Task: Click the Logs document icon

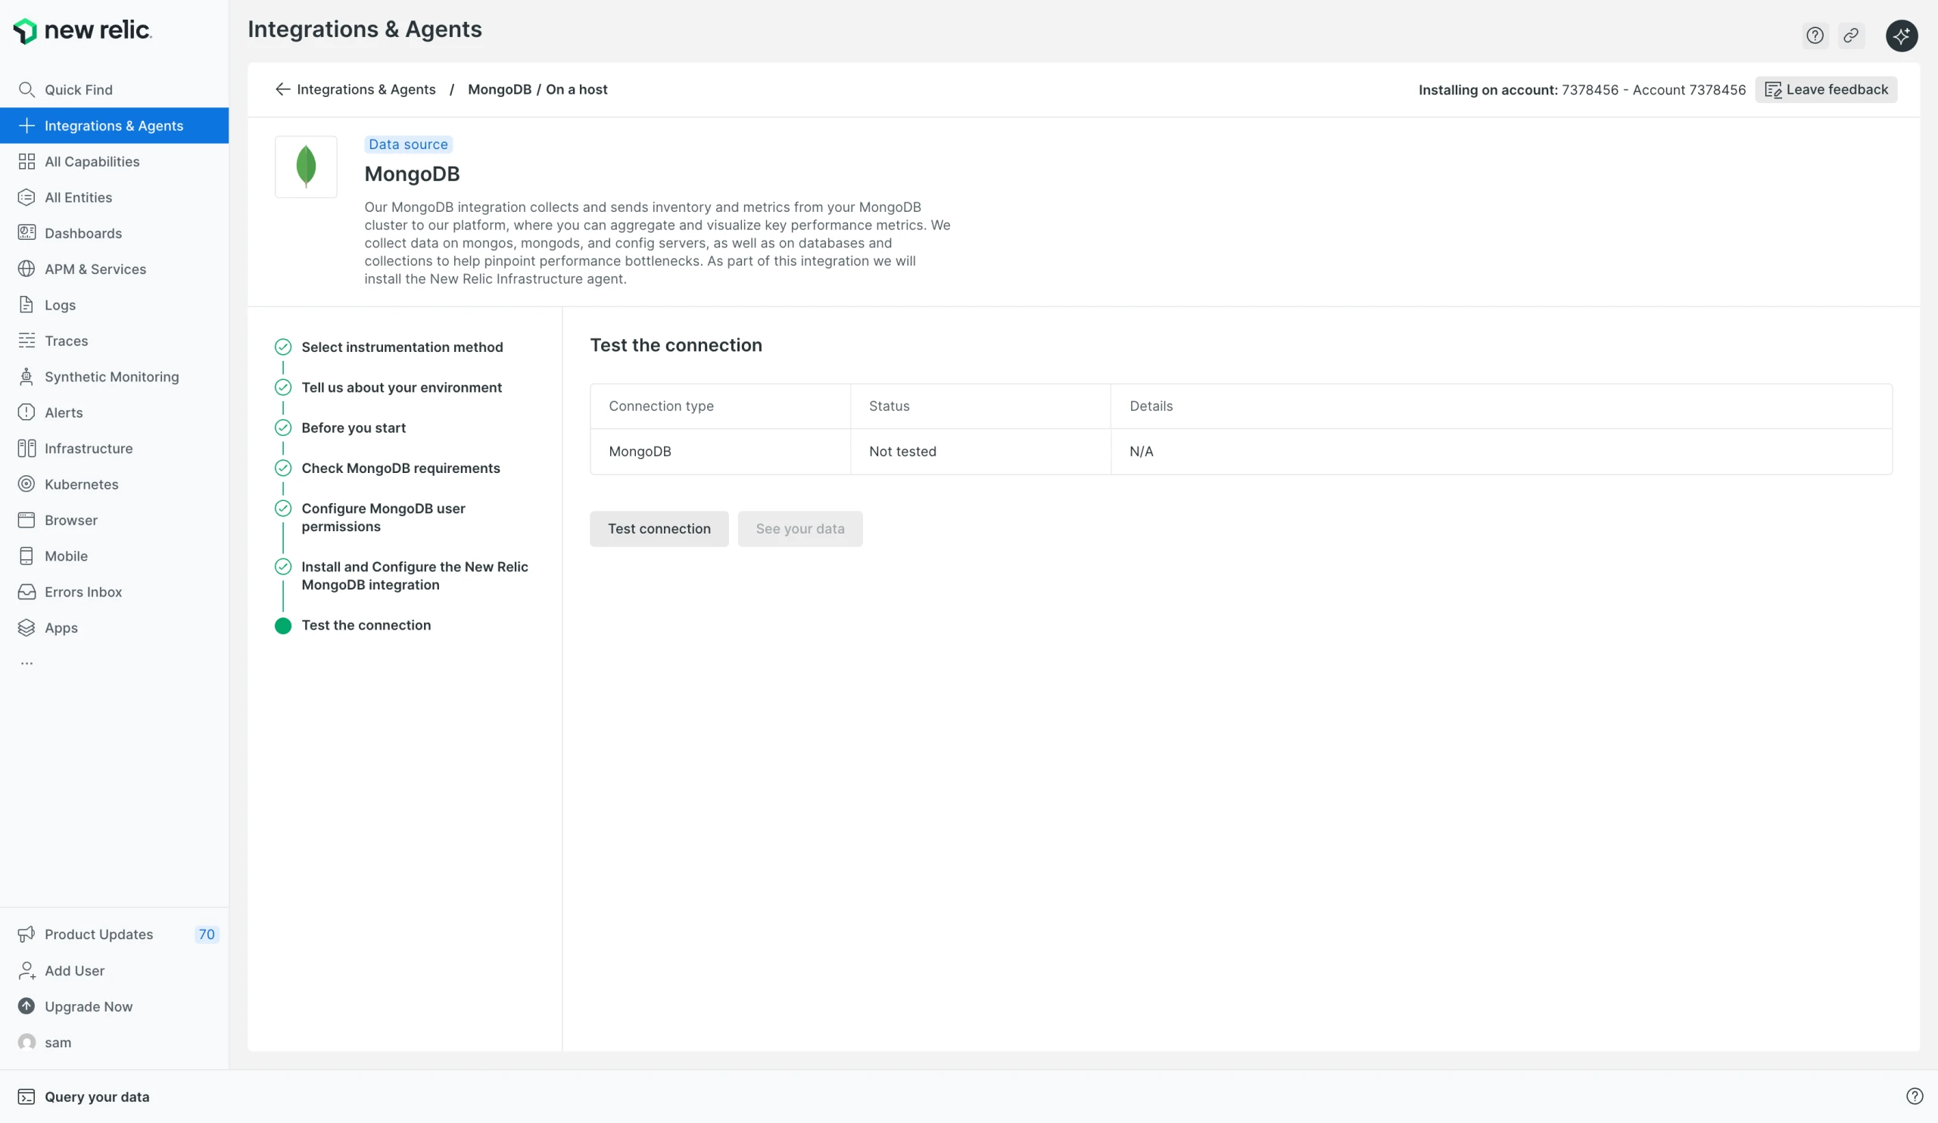Action: 26,305
